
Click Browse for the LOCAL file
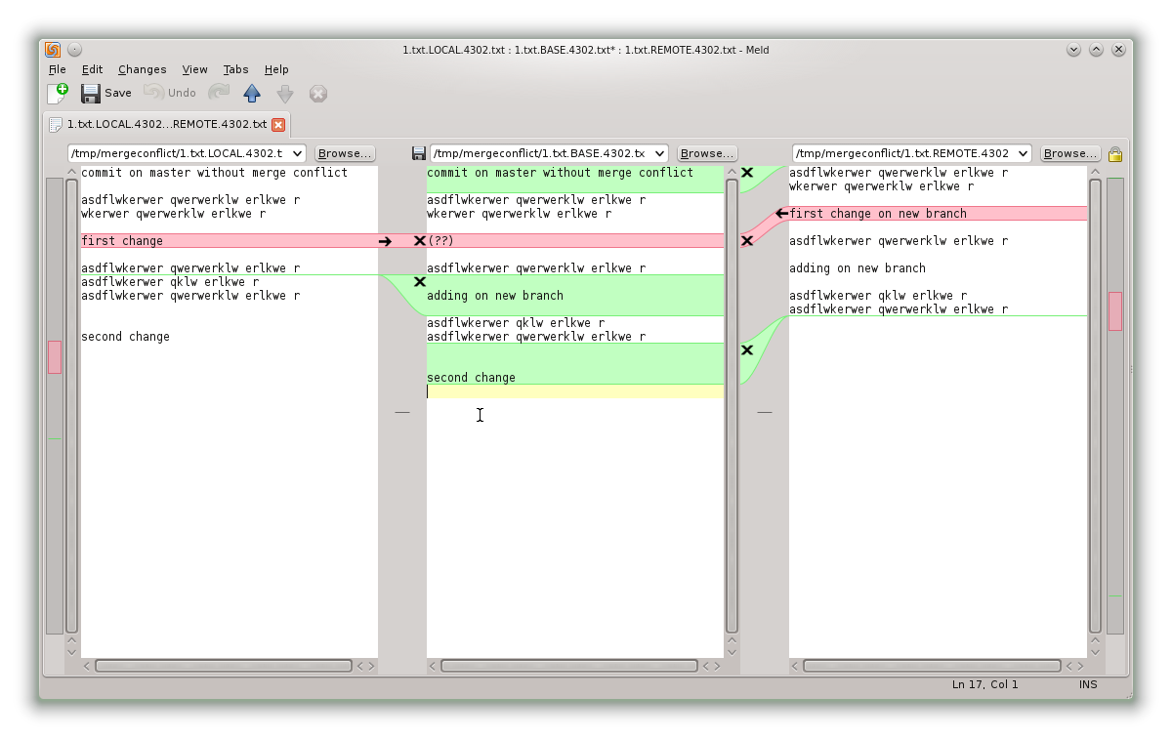point(345,153)
